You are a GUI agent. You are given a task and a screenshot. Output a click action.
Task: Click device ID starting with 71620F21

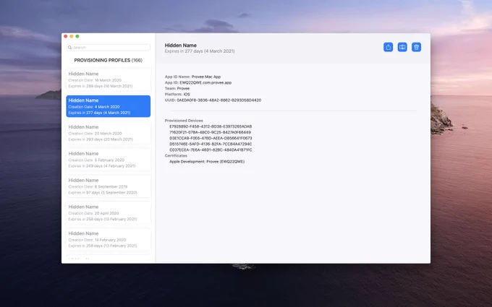[211, 132]
